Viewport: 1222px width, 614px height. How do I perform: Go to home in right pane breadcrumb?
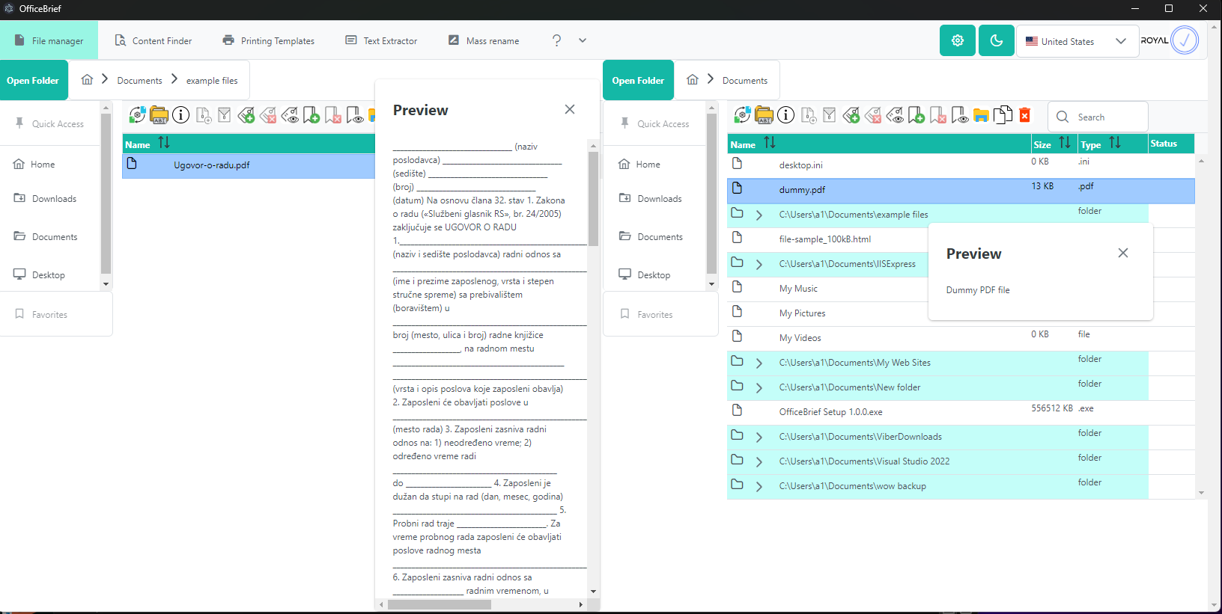[x=693, y=79]
